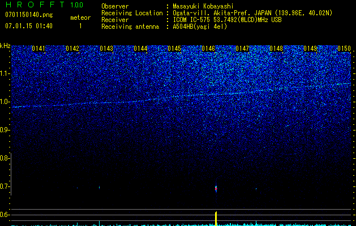
Task: Select the Ogata-vill. Akita-Pref. JAPAN location text
Action: (x=252, y=13)
